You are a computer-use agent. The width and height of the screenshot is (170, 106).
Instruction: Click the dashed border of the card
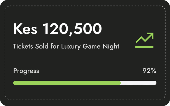click(x=85, y=6)
